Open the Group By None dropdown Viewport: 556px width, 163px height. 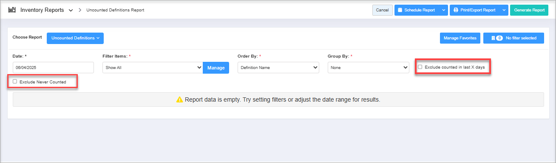tap(368, 67)
